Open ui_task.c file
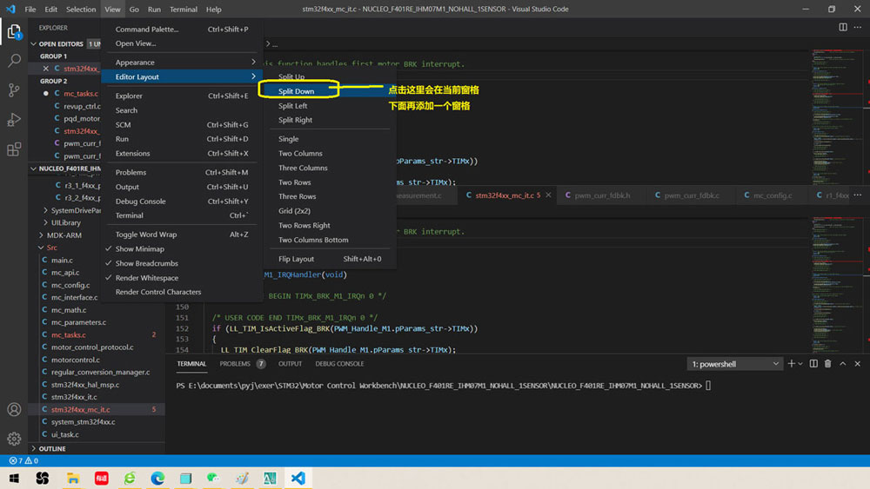 [x=65, y=435]
